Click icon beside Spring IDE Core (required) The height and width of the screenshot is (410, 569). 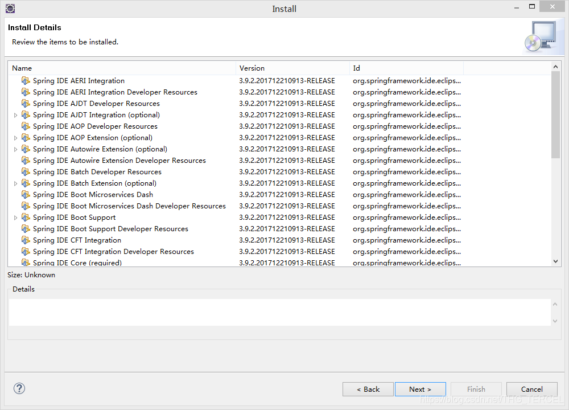coord(26,262)
